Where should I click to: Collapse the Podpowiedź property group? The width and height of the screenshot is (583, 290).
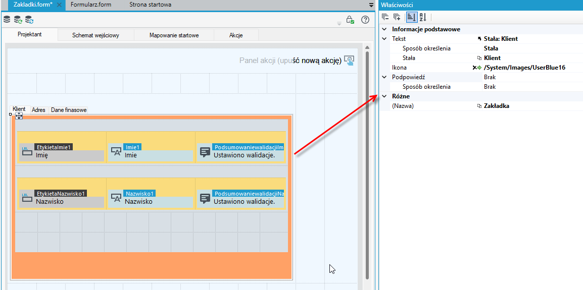[385, 77]
